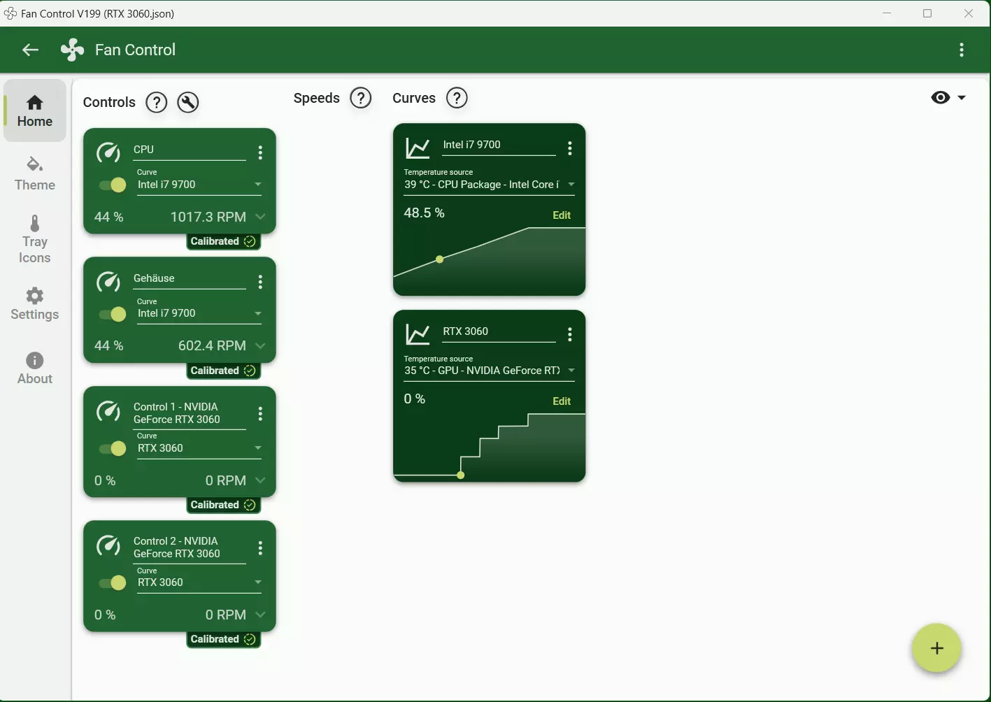Viewport: 991px width, 702px height.
Task: Toggle the CPU control switch
Action: pos(113,185)
